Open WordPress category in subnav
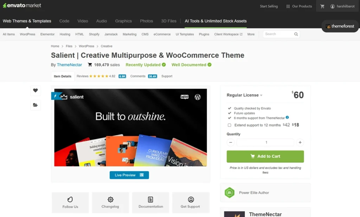360x217 pixels. pos(27,34)
